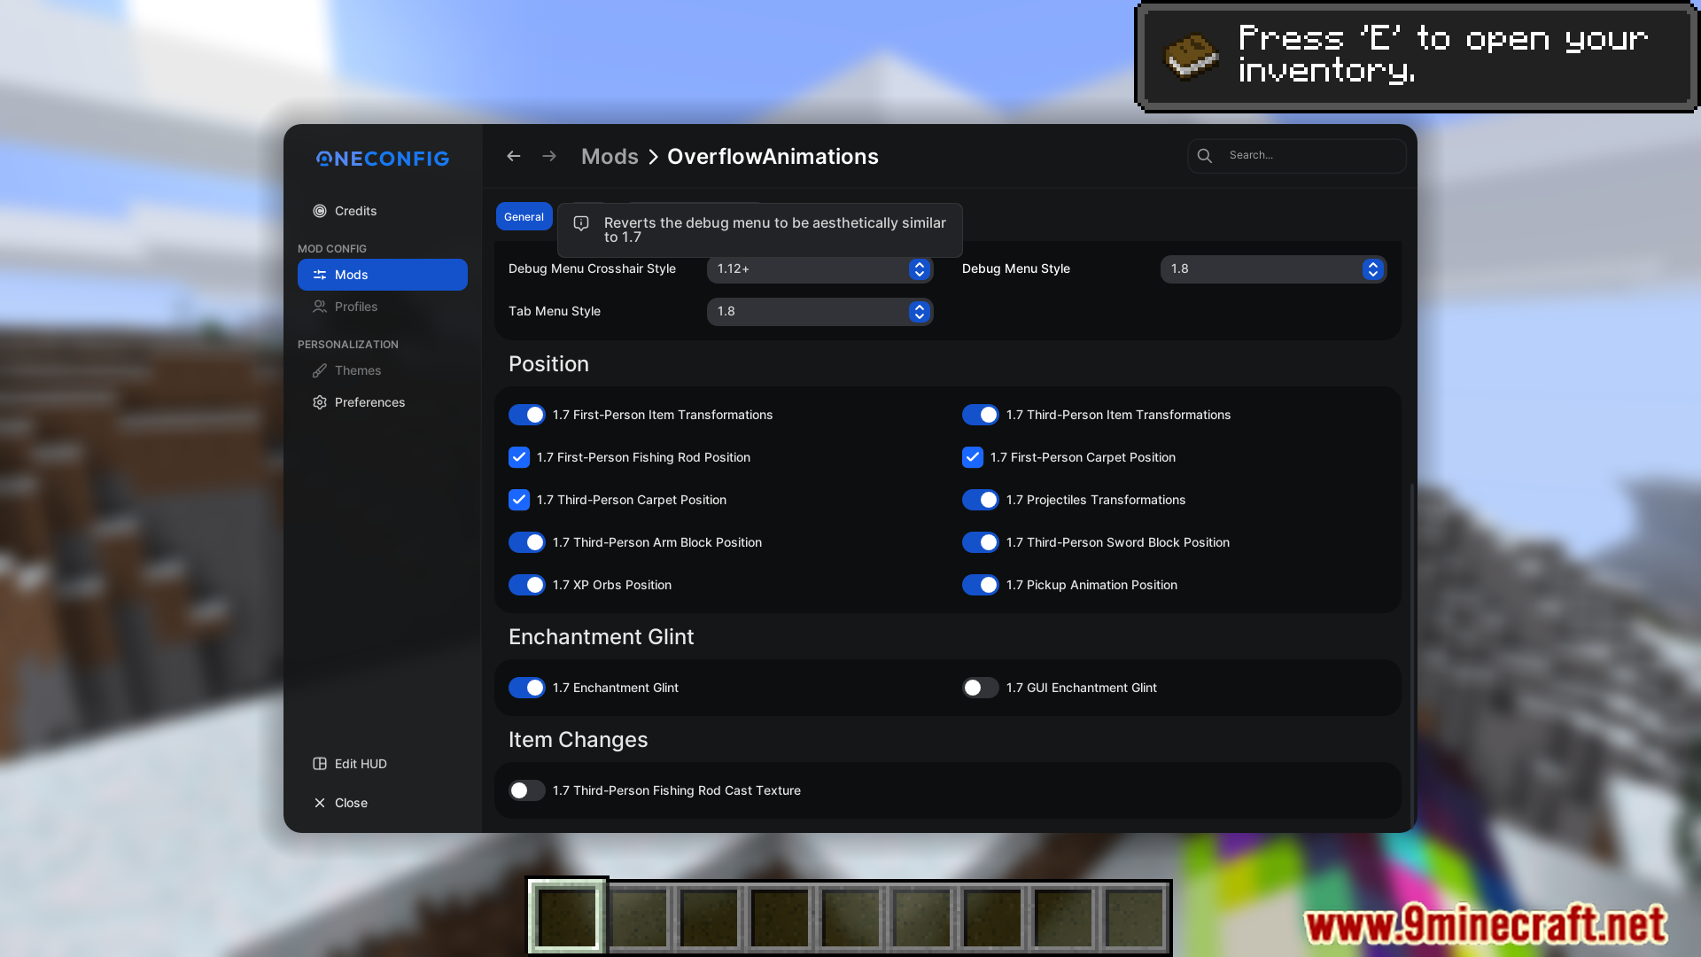Disable 1.7 Projectiles Transformations switch
Image resolution: width=1701 pixels, height=957 pixels.
click(x=981, y=500)
